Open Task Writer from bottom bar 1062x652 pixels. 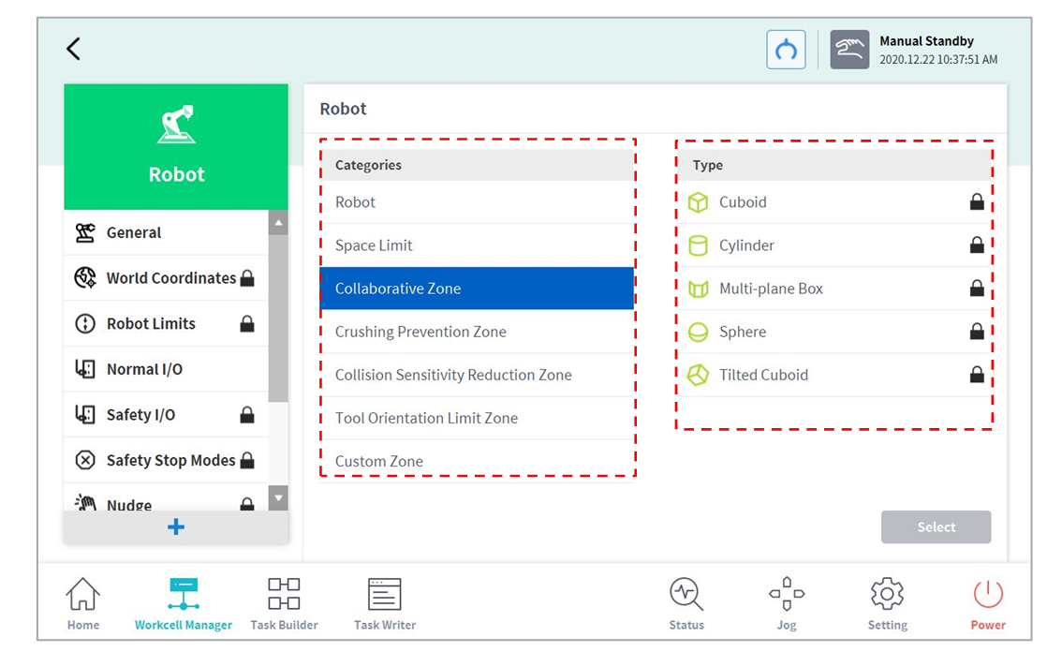coord(384,603)
